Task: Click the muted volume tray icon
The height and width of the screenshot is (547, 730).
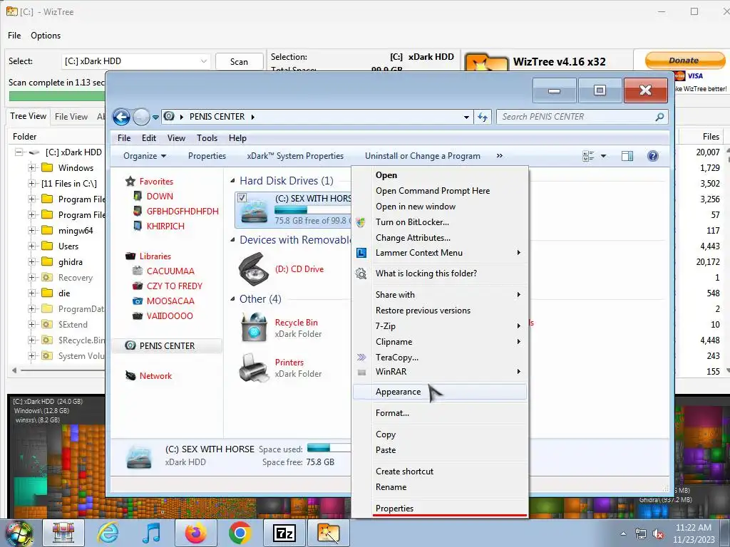Action: (658, 534)
